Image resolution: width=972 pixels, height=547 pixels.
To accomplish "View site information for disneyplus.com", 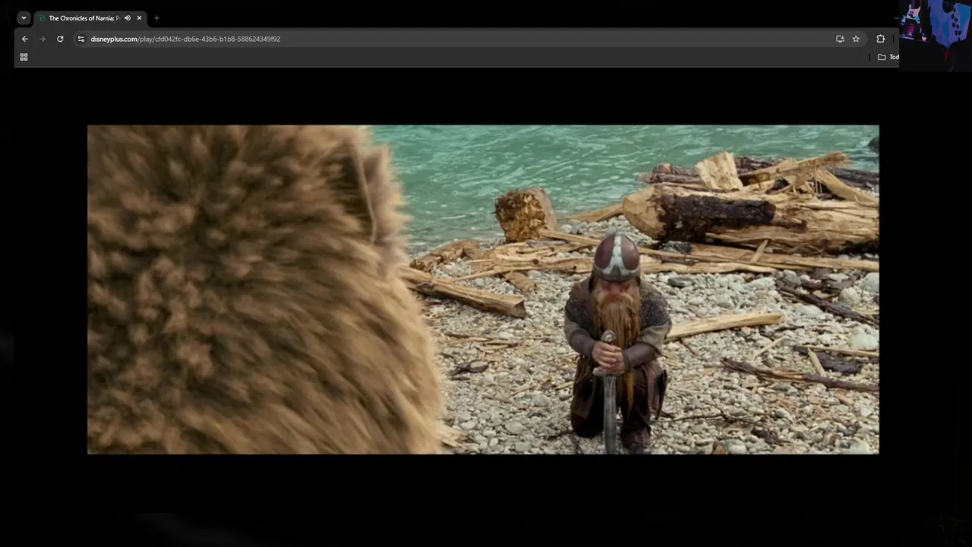I will click(x=81, y=39).
